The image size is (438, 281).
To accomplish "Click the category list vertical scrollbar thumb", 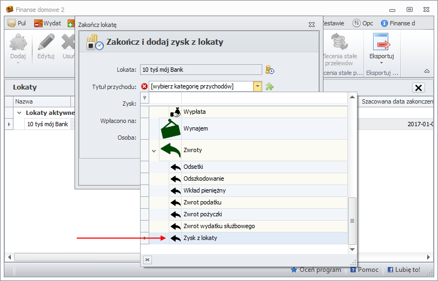I will point(352,220).
